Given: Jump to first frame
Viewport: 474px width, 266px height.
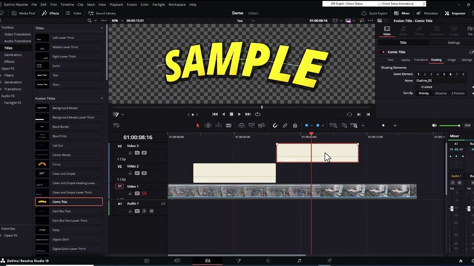Looking at the screenshot, I should point(215,115).
